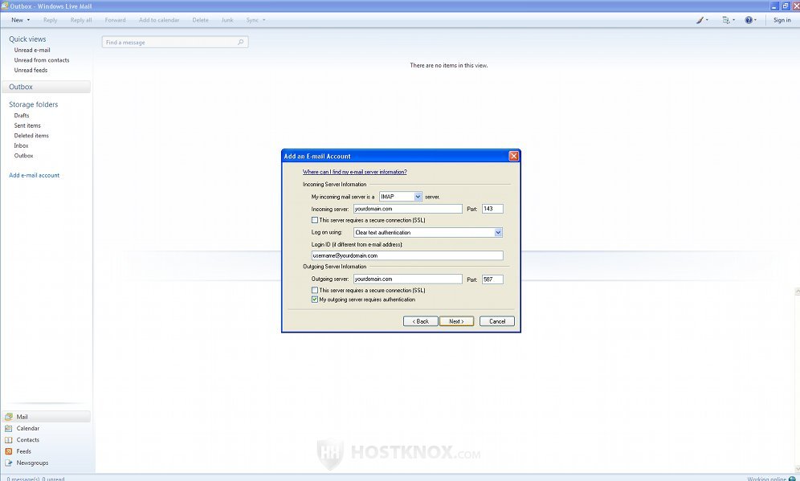Click the Quick views heading
Image resolution: width=800 pixels, height=481 pixels.
27,39
